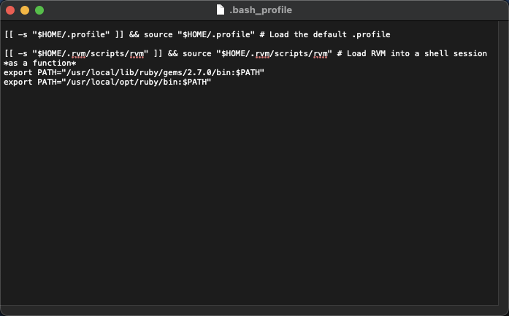Click inside "/usr/local/opt/ruby/bin:$PATH" string

tap(139, 82)
